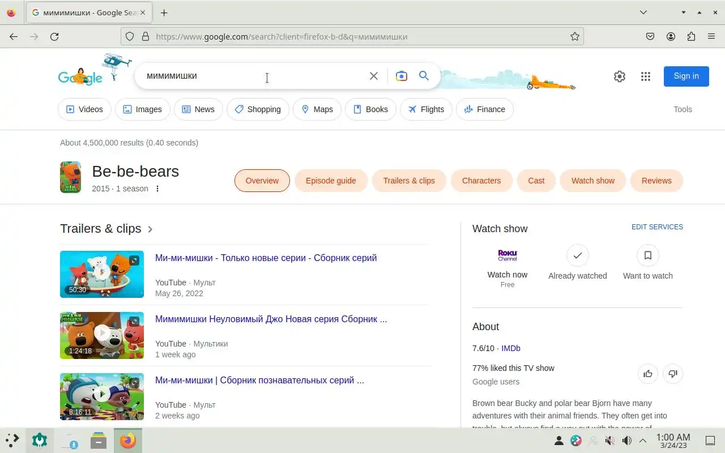Expand the list all tabs dropdown
The height and width of the screenshot is (453, 725).
tap(643, 12)
